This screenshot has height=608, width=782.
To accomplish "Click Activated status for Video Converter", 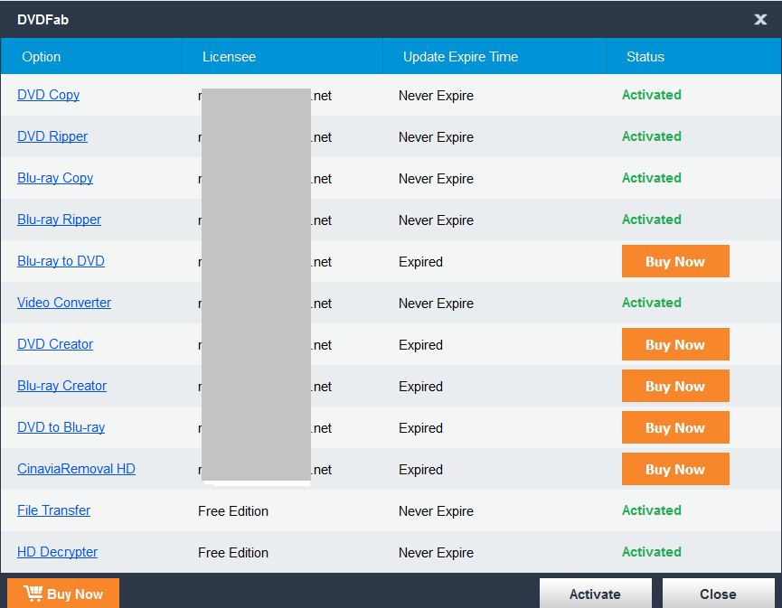I will coord(651,303).
